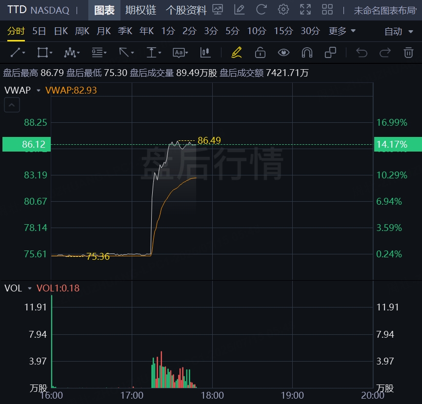Click the undo arrow icon

tap(362, 52)
